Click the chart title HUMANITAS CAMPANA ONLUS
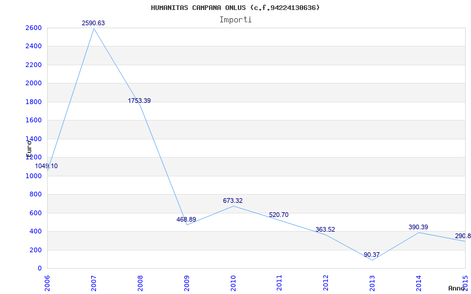The height and width of the screenshot is (294, 471). (235, 8)
